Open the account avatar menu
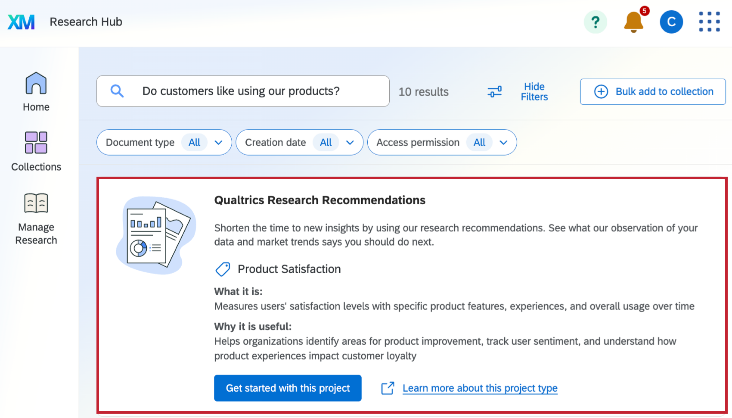 point(671,22)
